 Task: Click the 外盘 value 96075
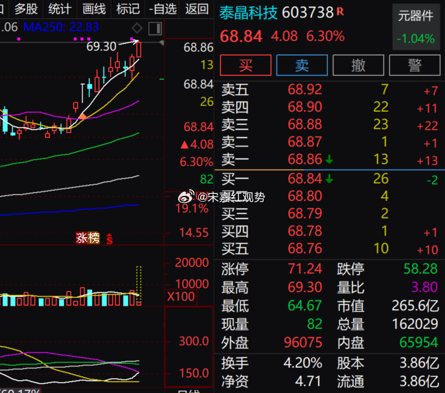(302, 343)
